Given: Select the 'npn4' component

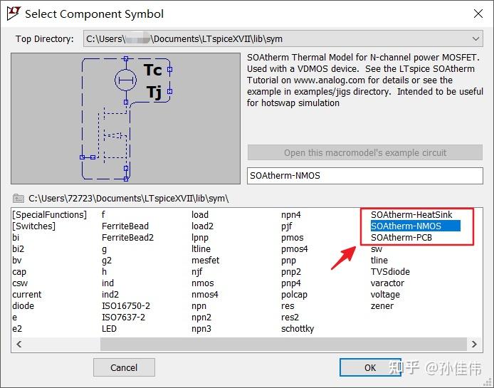Looking at the screenshot, I should [291, 215].
